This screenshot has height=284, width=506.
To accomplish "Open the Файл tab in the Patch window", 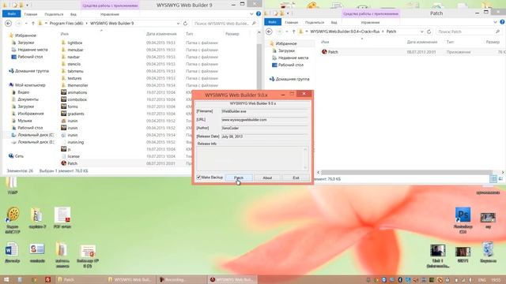I will (272, 22).
